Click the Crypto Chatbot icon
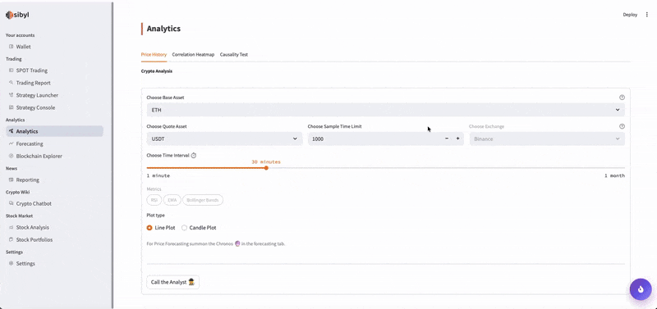This screenshot has width=657, height=309. click(11, 203)
